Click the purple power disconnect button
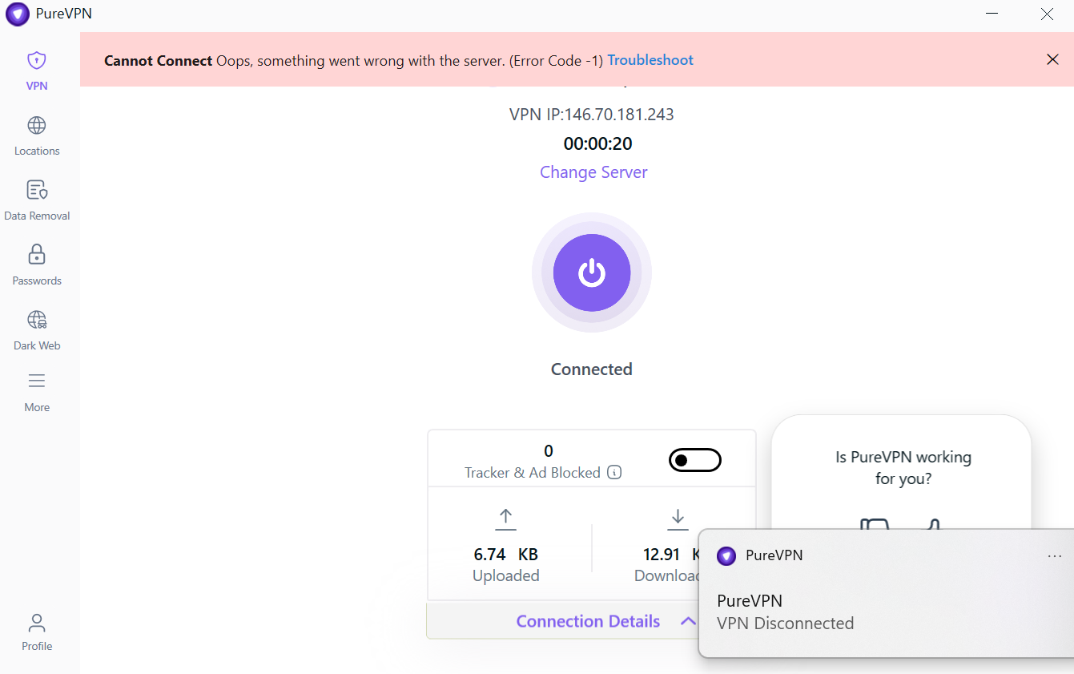 click(592, 272)
